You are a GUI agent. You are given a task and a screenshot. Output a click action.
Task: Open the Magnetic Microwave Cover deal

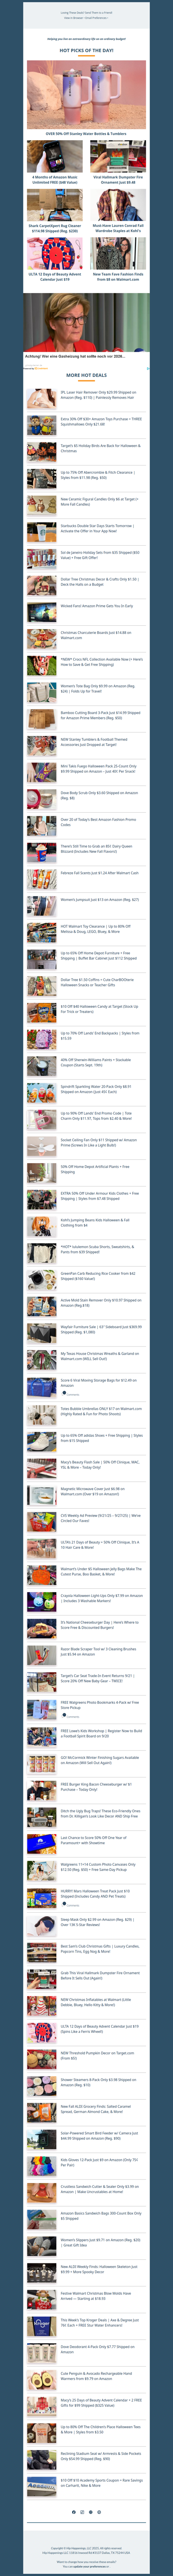tap(96, 1491)
